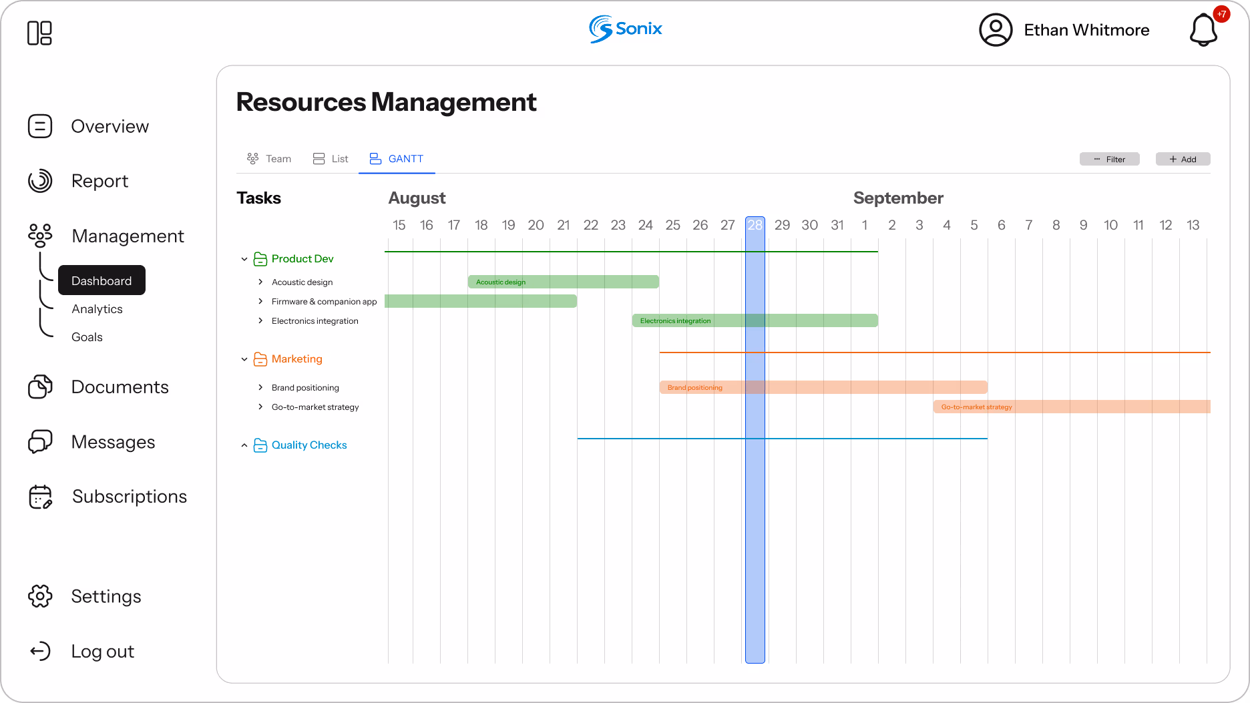Click the Sonix logo
Screen dimensions: 1250x703
pyautogui.click(x=626, y=29)
